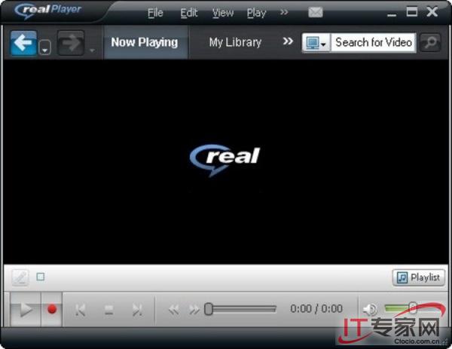Screen dimensions: 452x349
Task: Expand hidden tabs after My Library
Action: (x=287, y=41)
